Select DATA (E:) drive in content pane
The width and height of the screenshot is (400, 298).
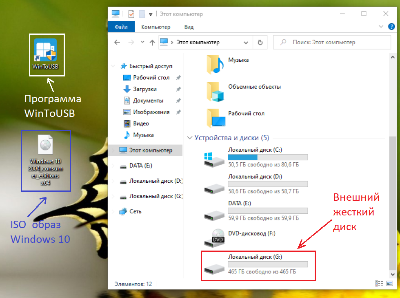pyautogui.click(x=256, y=211)
